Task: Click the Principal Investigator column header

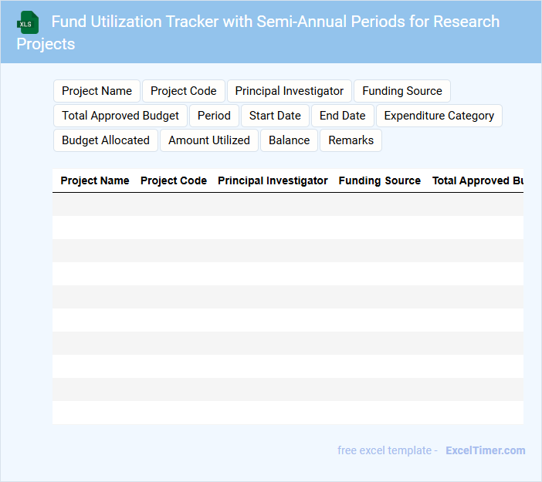Action: (x=273, y=180)
